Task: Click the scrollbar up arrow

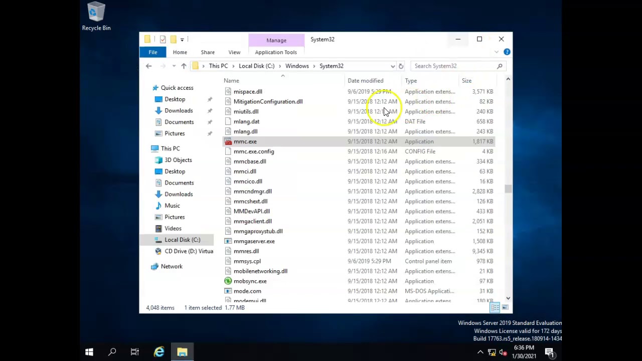Action: coord(508,79)
